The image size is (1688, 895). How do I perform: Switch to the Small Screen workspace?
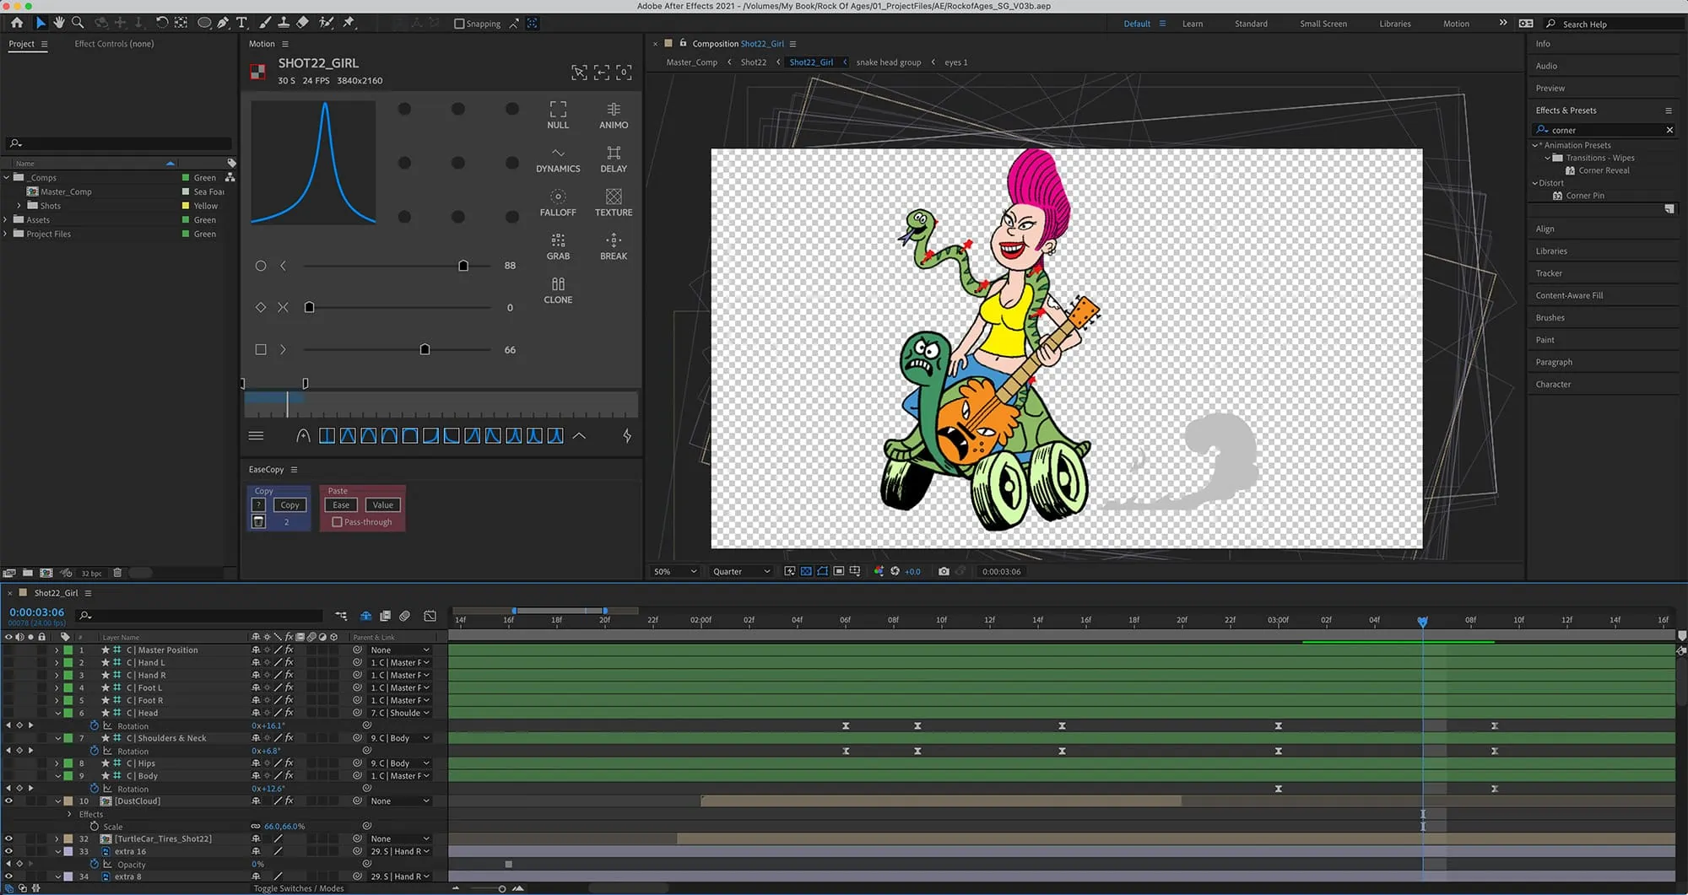pos(1323,24)
